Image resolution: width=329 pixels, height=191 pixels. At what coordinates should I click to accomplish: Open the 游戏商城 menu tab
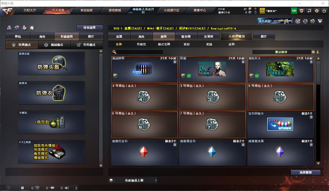[115, 10]
